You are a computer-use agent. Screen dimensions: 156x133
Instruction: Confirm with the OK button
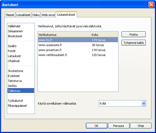pos(97,126)
